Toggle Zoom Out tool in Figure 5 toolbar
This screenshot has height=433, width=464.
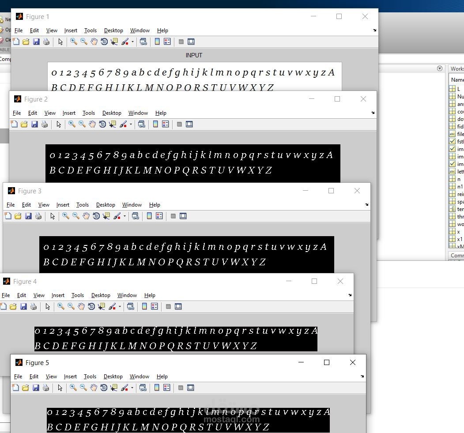tap(83, 388)
